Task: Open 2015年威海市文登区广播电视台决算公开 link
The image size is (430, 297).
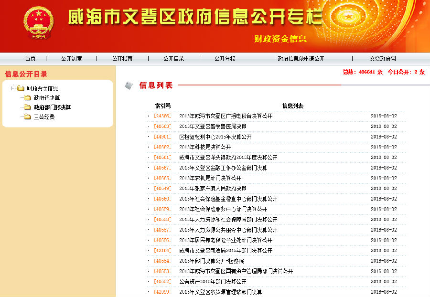Action: pos(224,116)
